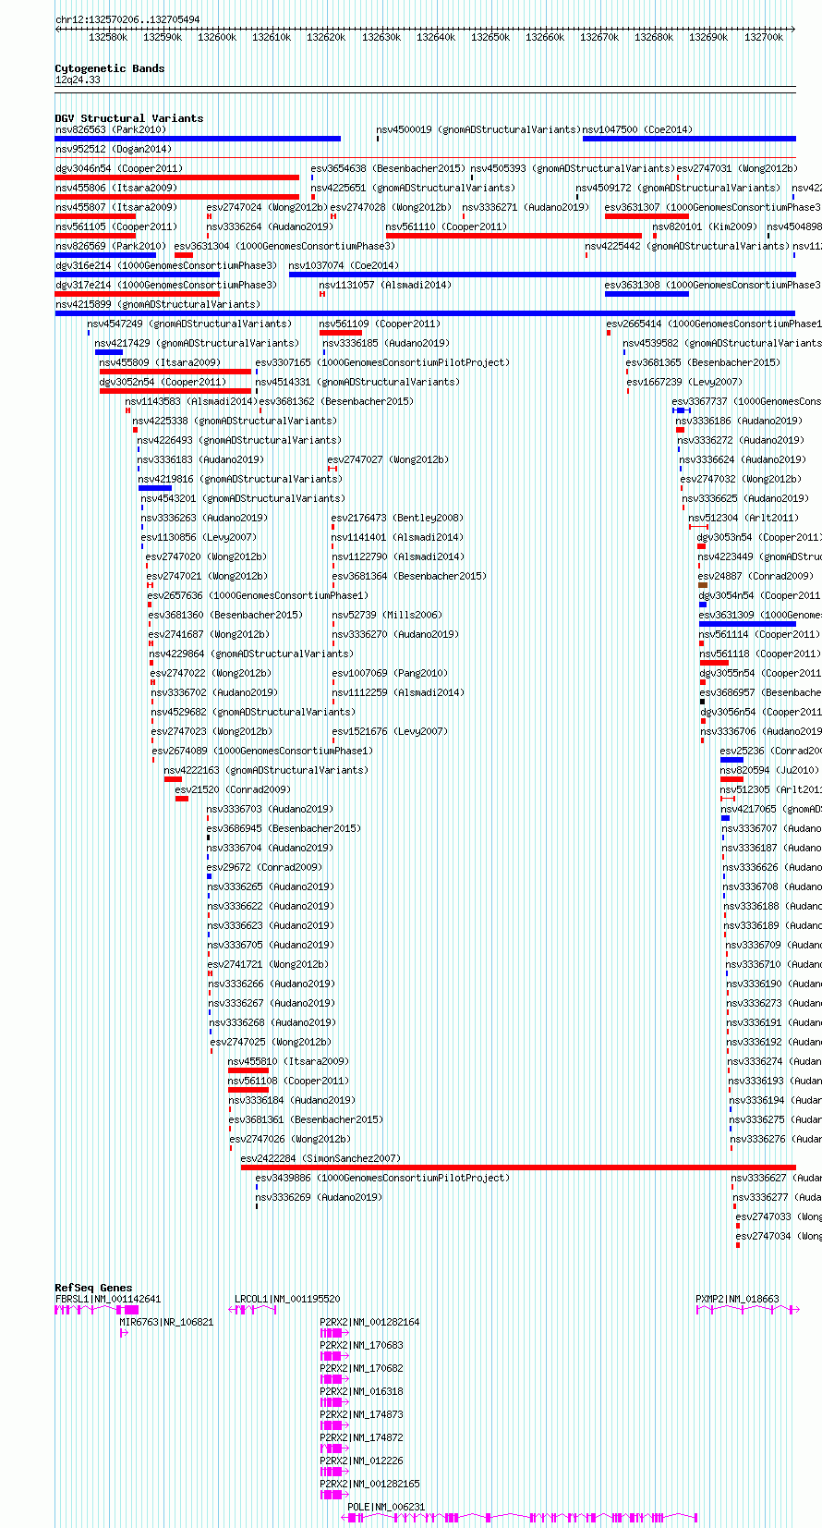Select variant esv2176473 (Bentley2008)
Image resolution: width=822 pixels, height=1528 pixels.
click(397, 518)
